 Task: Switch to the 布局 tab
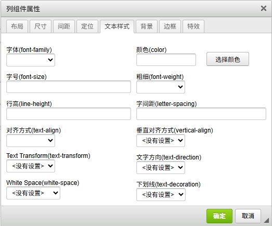click(x=17, y=26)
